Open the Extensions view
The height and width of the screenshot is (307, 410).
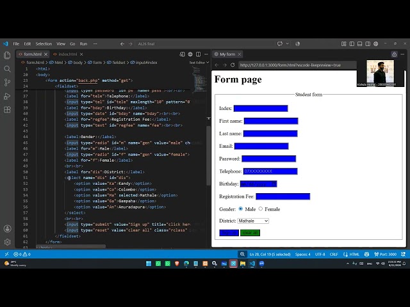pyautogui.click(x=7, y=109)
